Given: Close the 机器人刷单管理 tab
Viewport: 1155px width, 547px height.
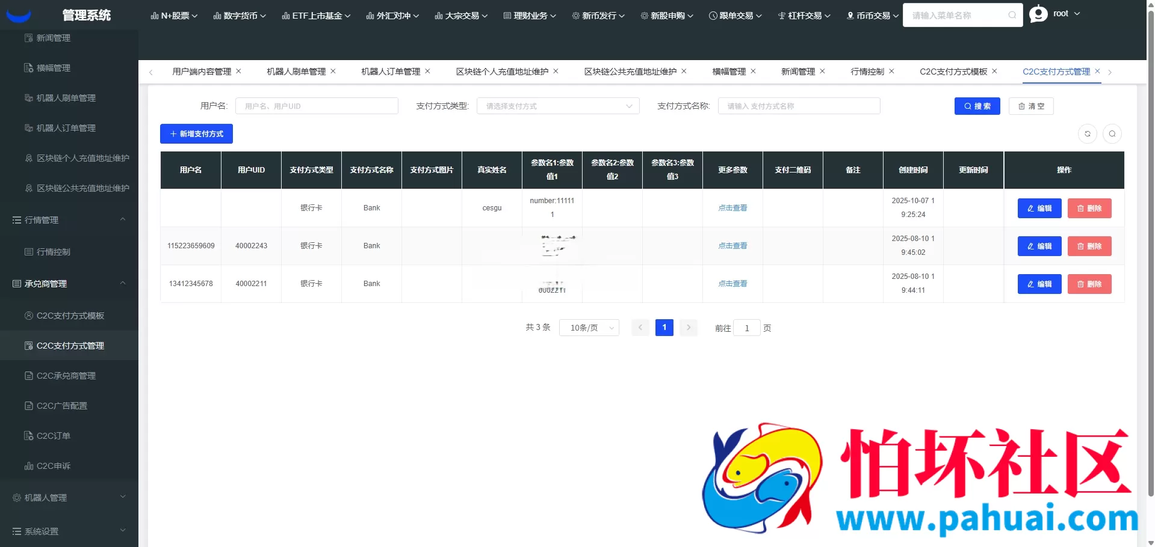Looking at the screenshot, I should [333, 71].
